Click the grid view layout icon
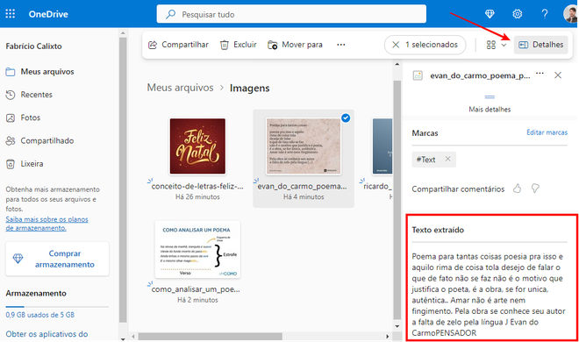This screenshot has height=342, width=579. tap(490, 45)
